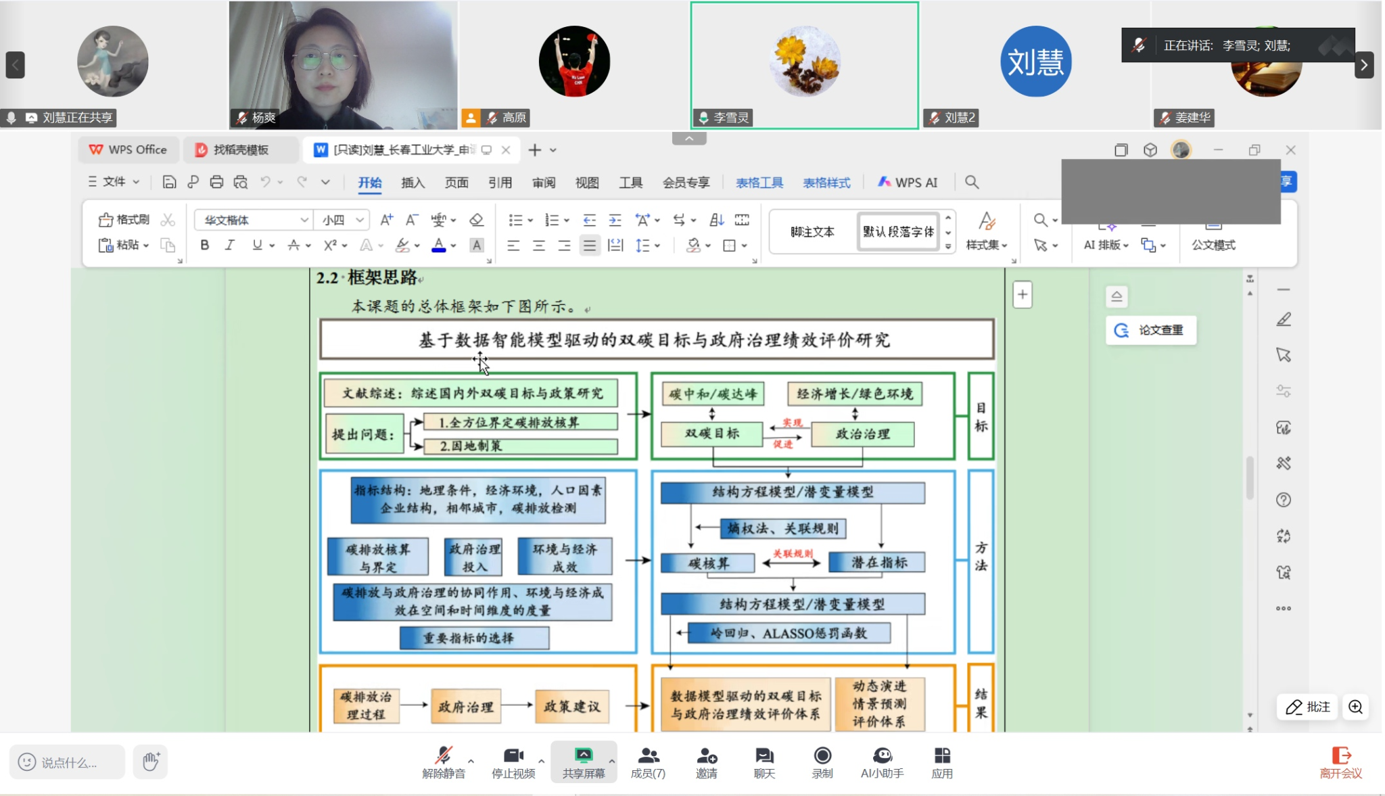Toggle bold formatting

click(x=204, y=245)
